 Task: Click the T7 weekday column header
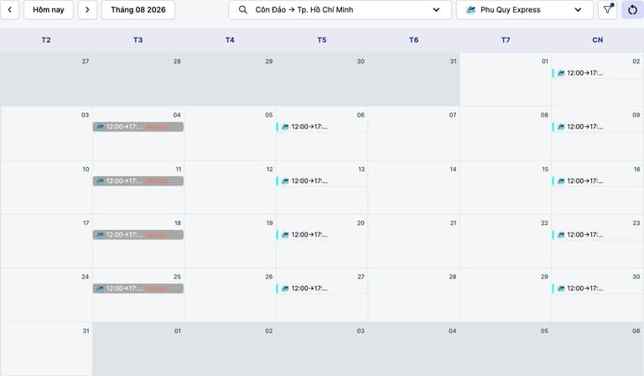[506, 39]
